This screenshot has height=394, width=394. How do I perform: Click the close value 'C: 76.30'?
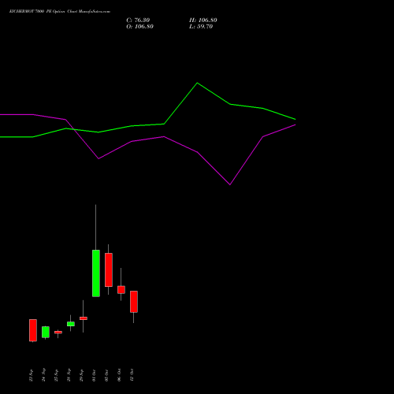[138, 20]
